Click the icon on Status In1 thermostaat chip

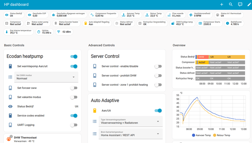click(217, 15)
